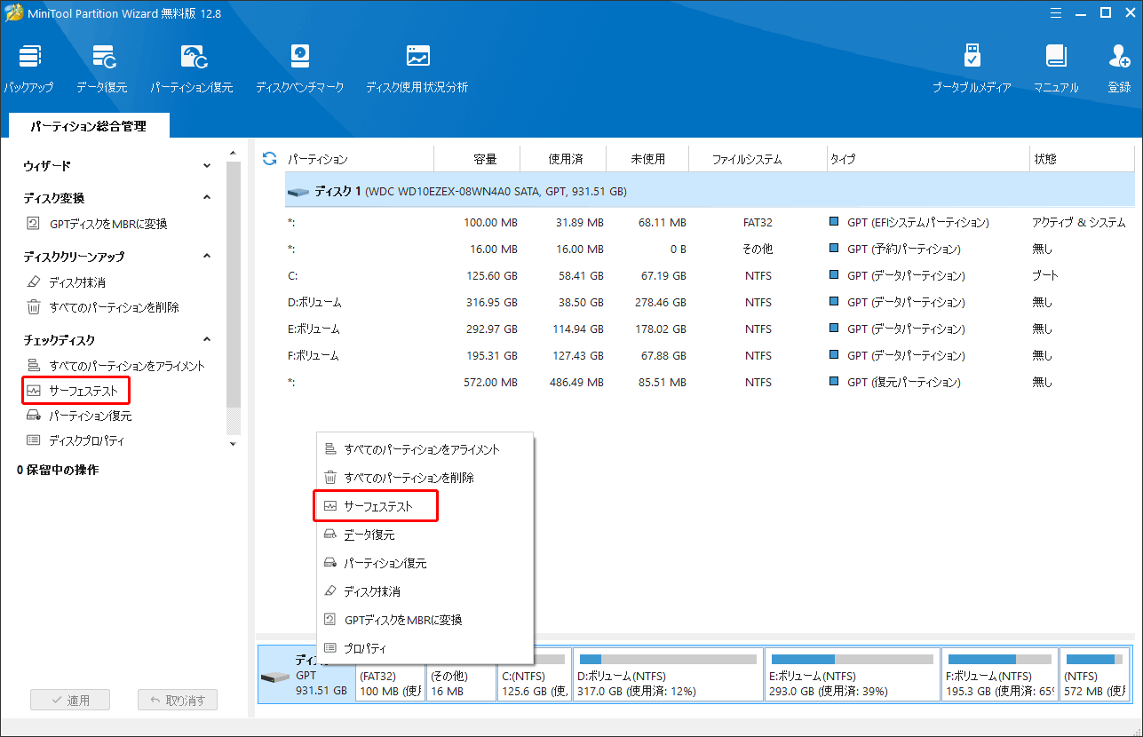The width and height of the screenshot is (1143, 737).
Task: Switch to the パーティション総合管理 tab
Action: [88, 127]
